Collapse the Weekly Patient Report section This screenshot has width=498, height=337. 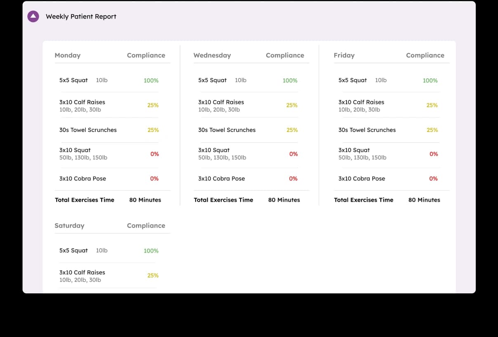pos(33,16)
